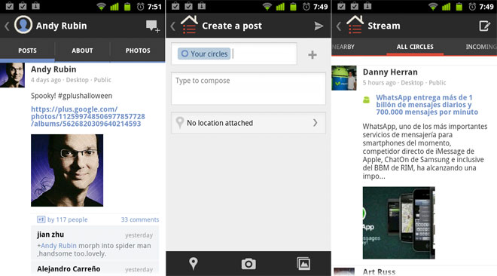
Task: Open Andy Rubin's spooky portrait photo
Action: point(67,170)
